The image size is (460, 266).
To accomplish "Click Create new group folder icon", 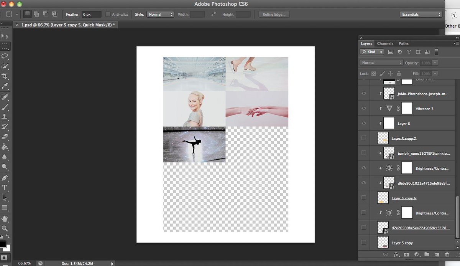I will click(x=427, y=254).
